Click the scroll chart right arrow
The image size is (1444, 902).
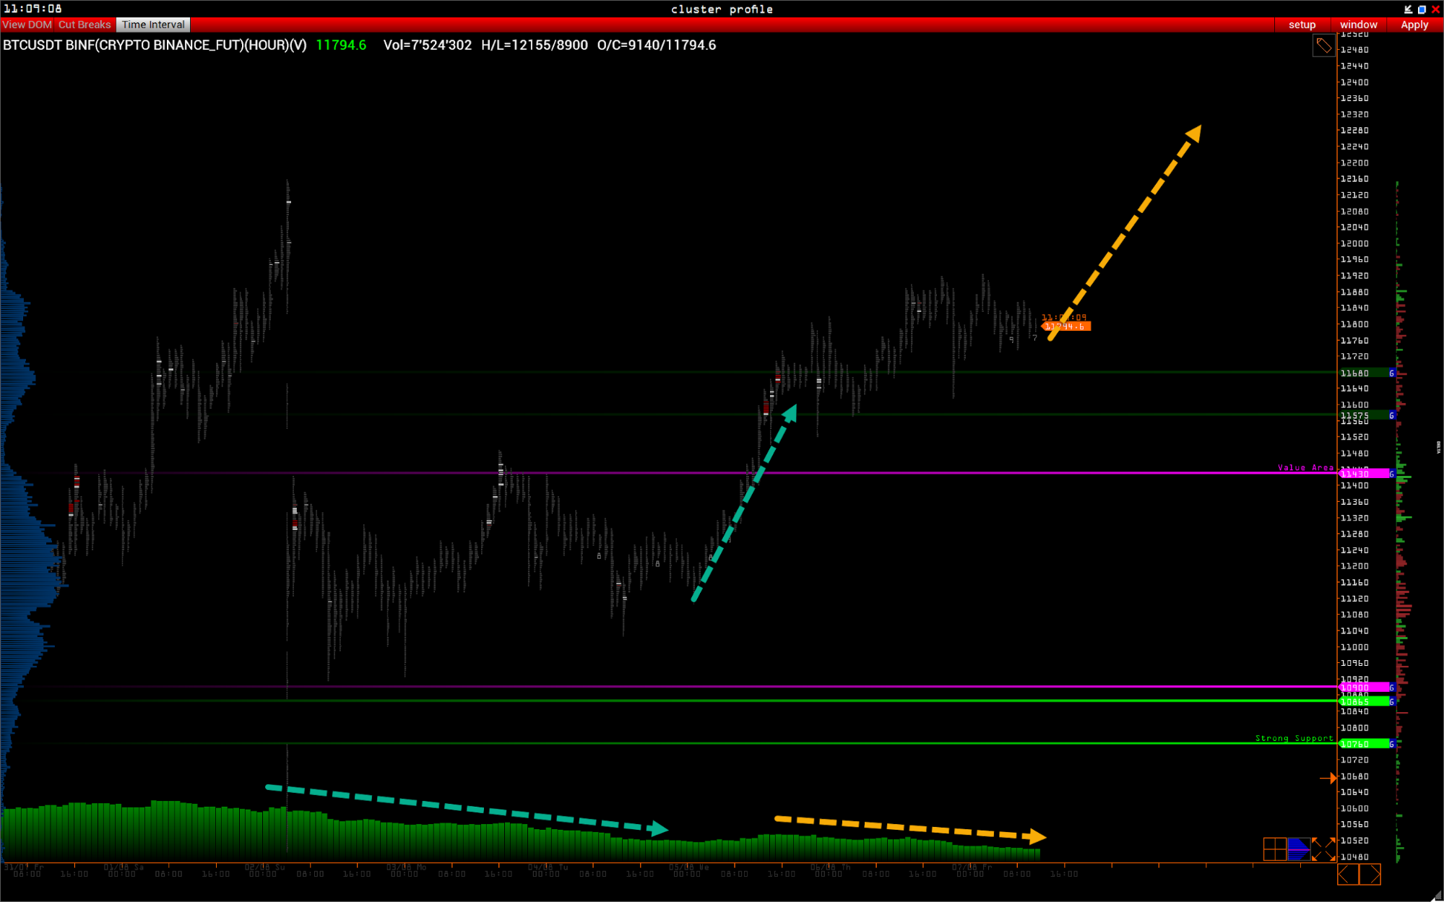point(1370,875)
